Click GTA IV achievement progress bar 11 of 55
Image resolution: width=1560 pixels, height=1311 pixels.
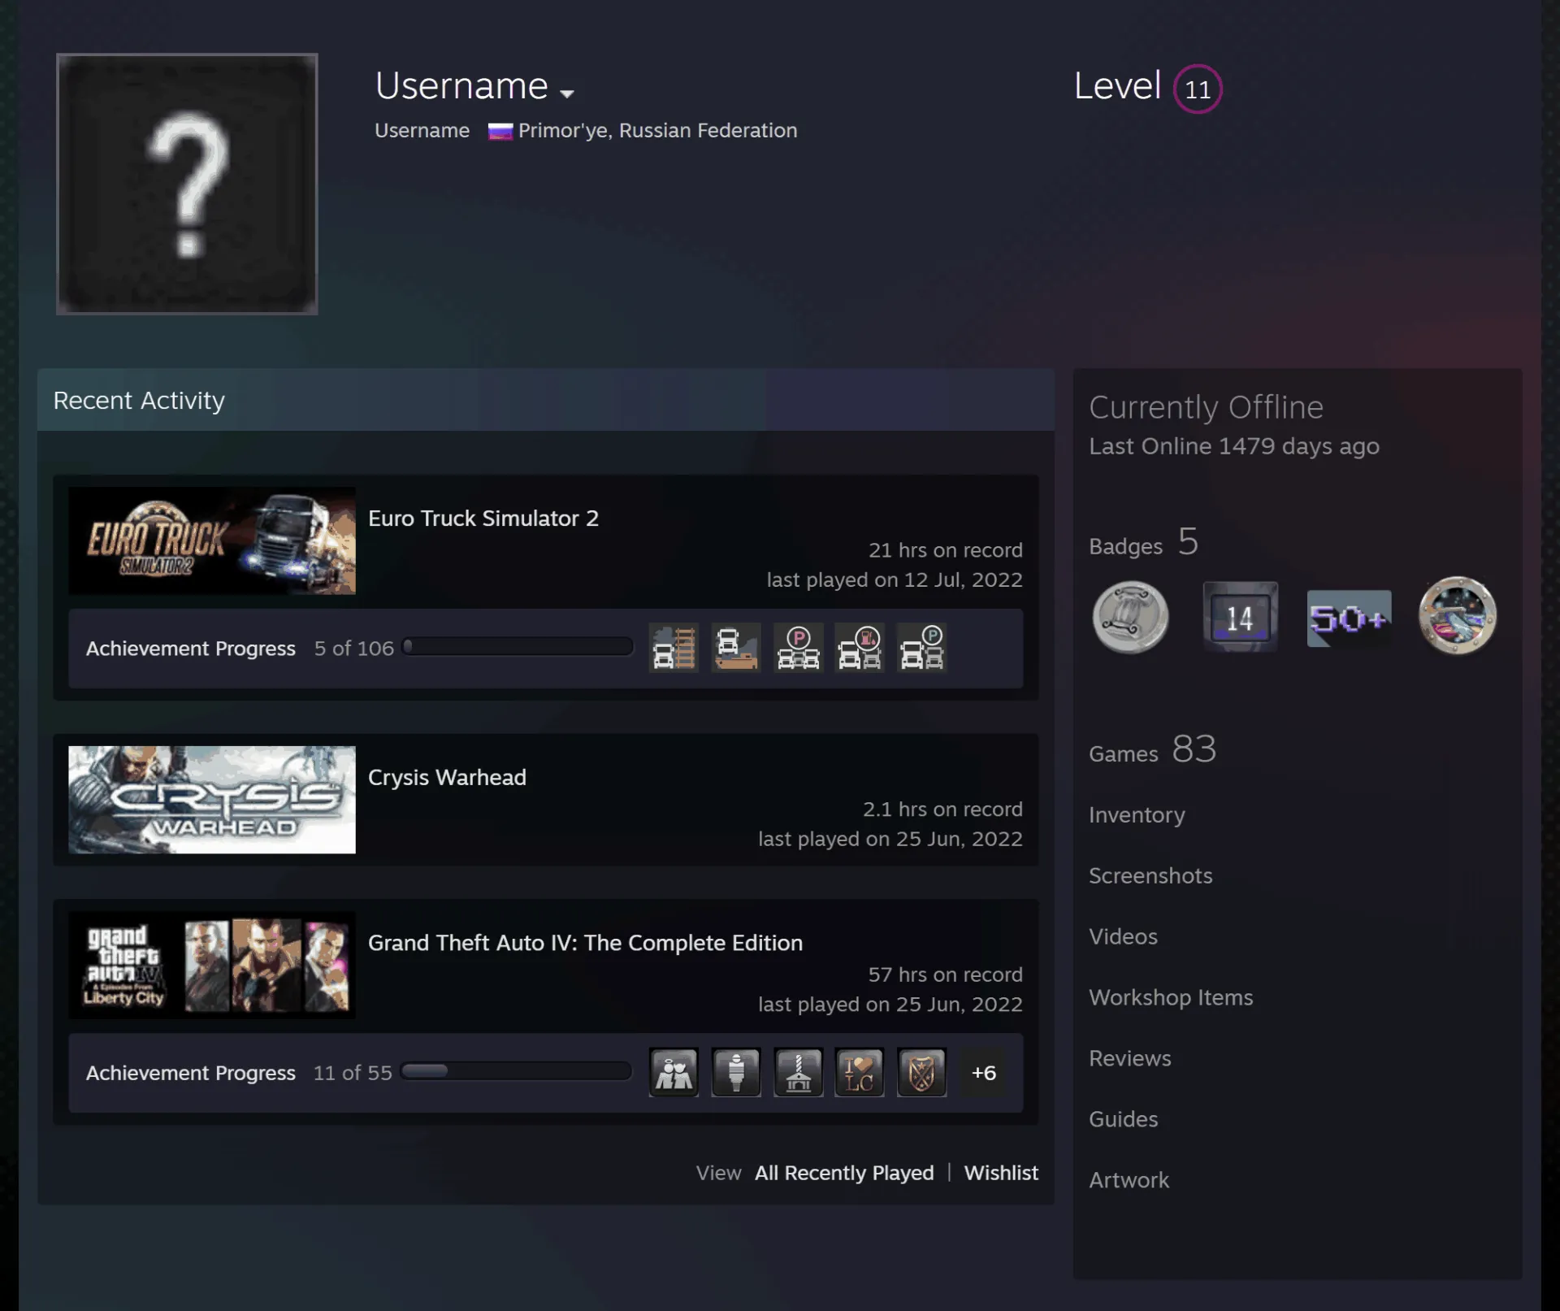point(517,1071)
